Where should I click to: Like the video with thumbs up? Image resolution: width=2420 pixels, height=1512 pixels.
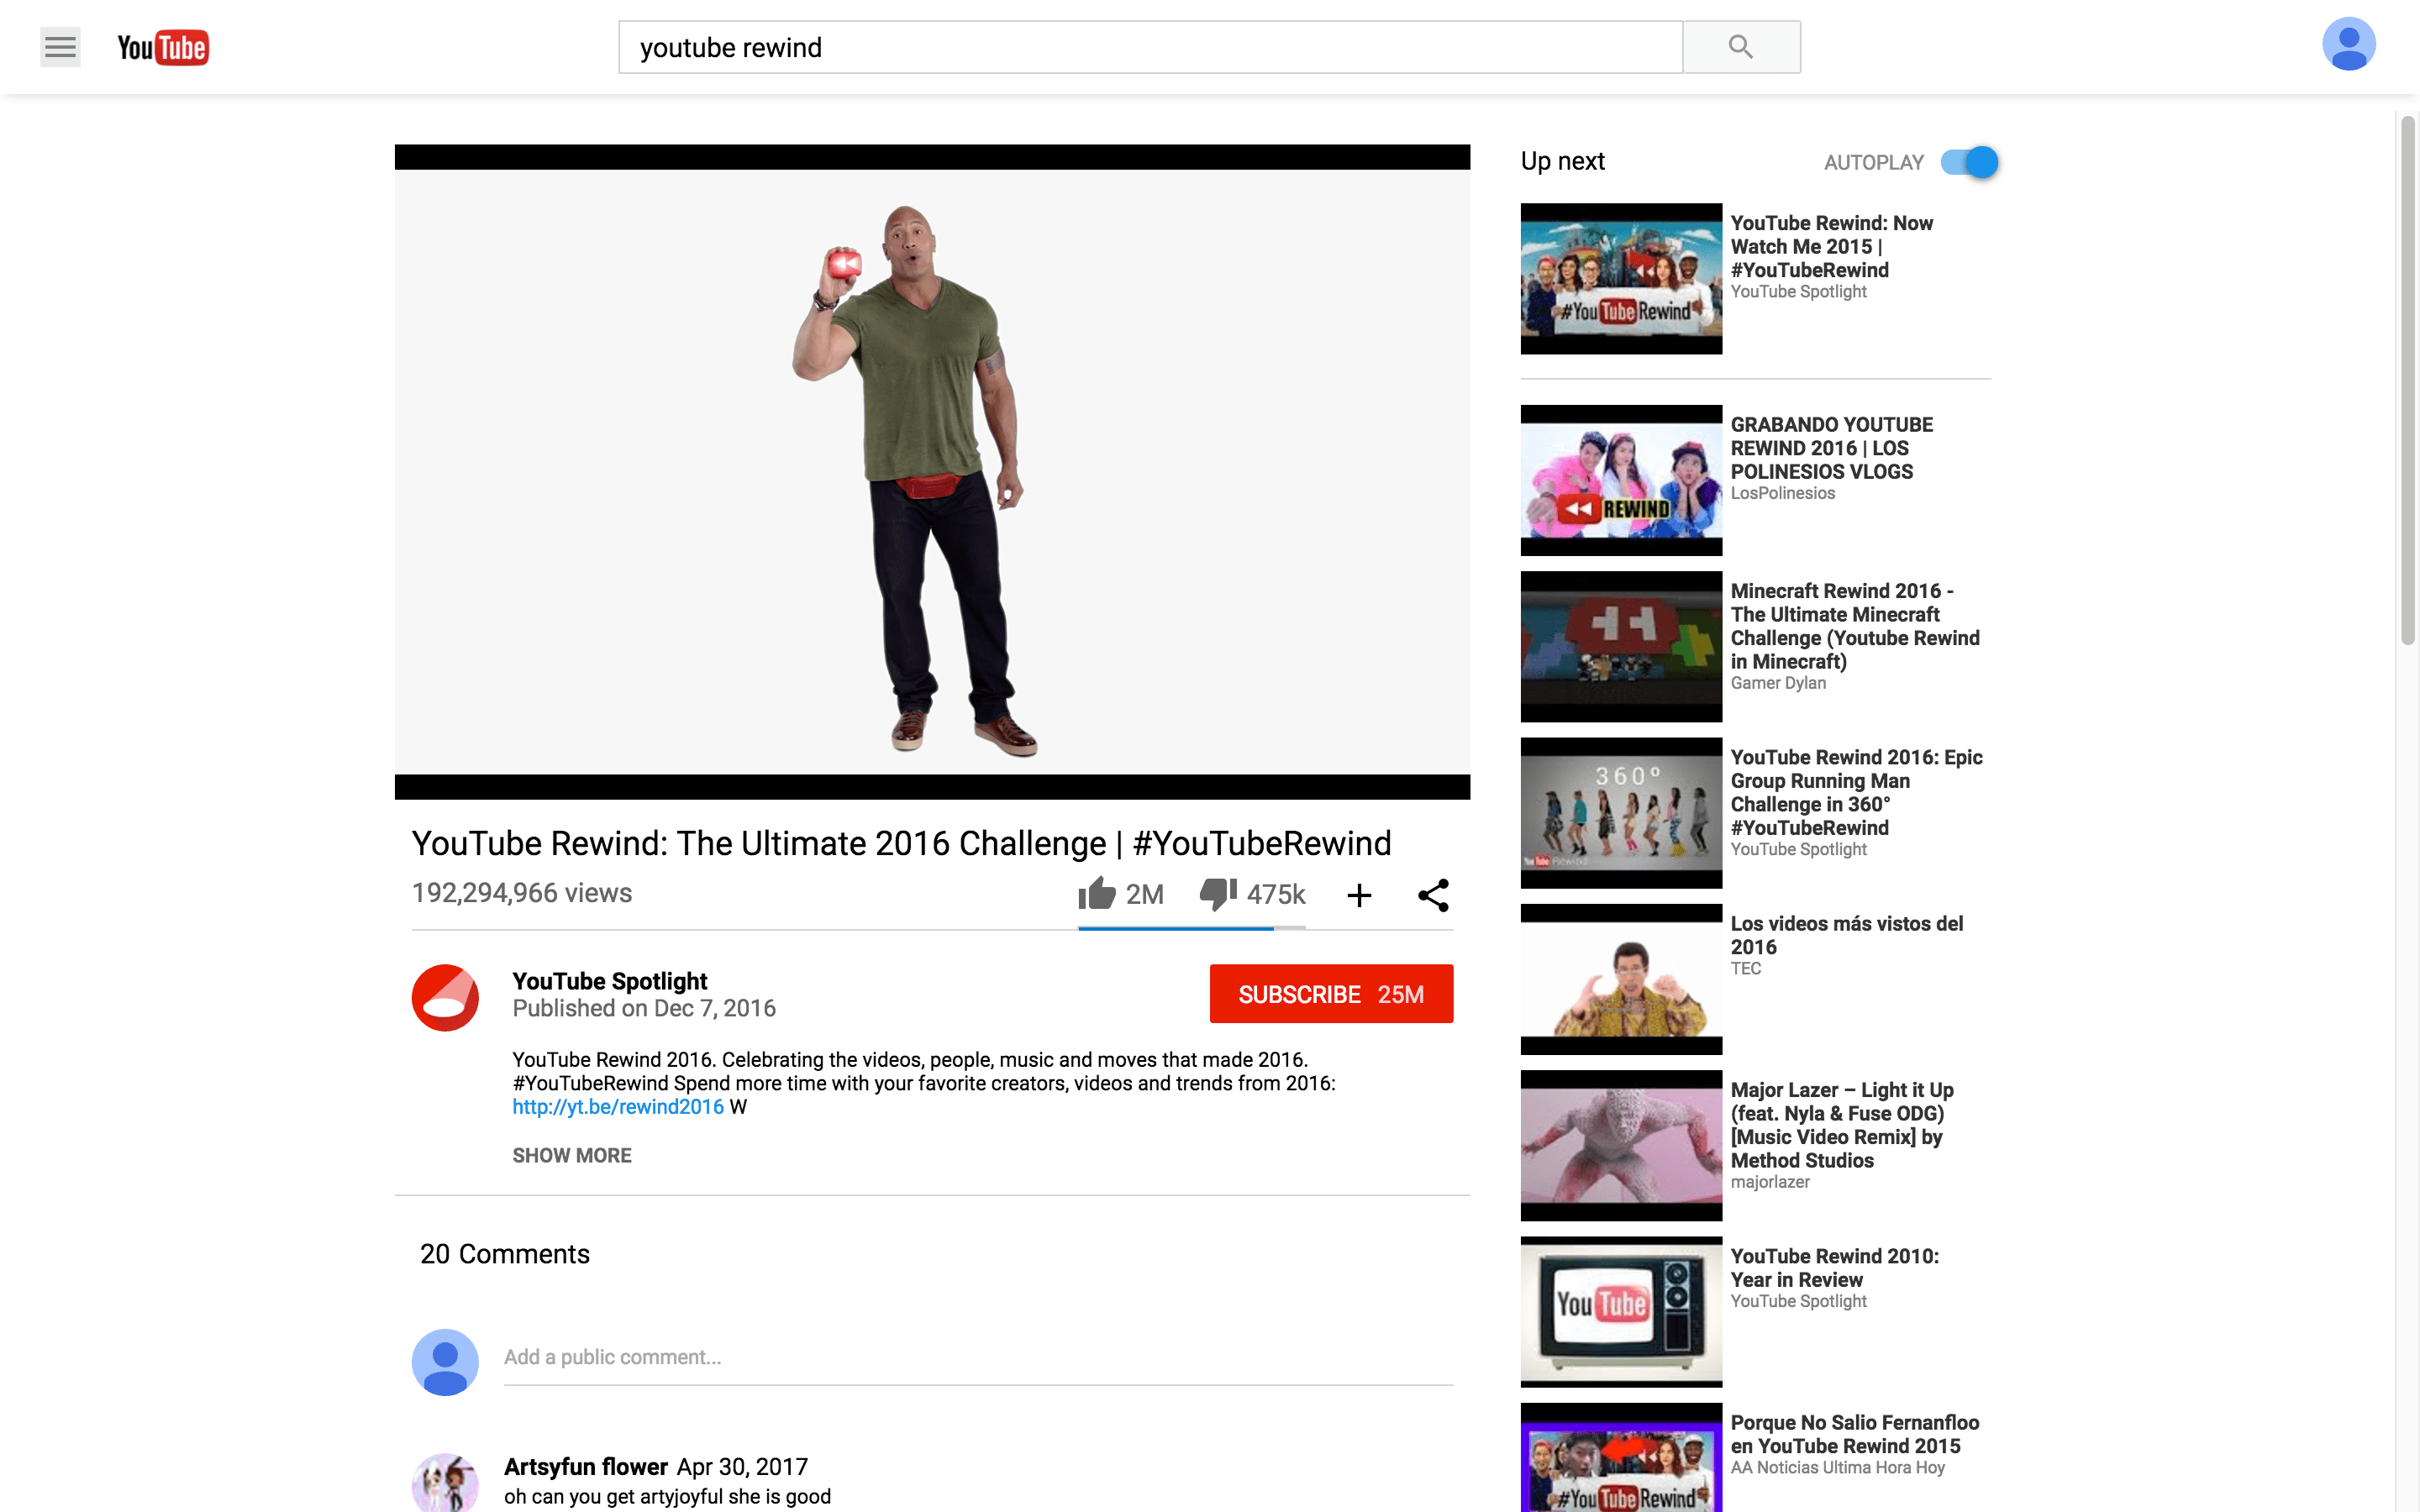click(x=1097, y=893)
